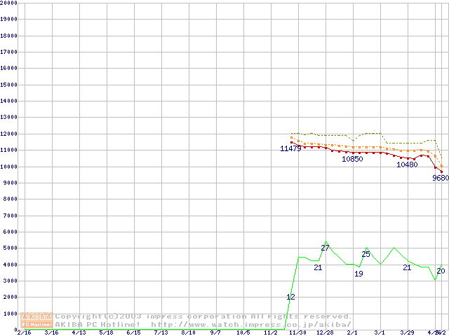Open the www.watch.impress.co.jp/akiba URL
449x336 pixels.
(x=251, y=325)
